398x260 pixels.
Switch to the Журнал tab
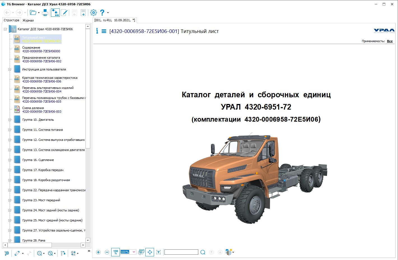28,20
